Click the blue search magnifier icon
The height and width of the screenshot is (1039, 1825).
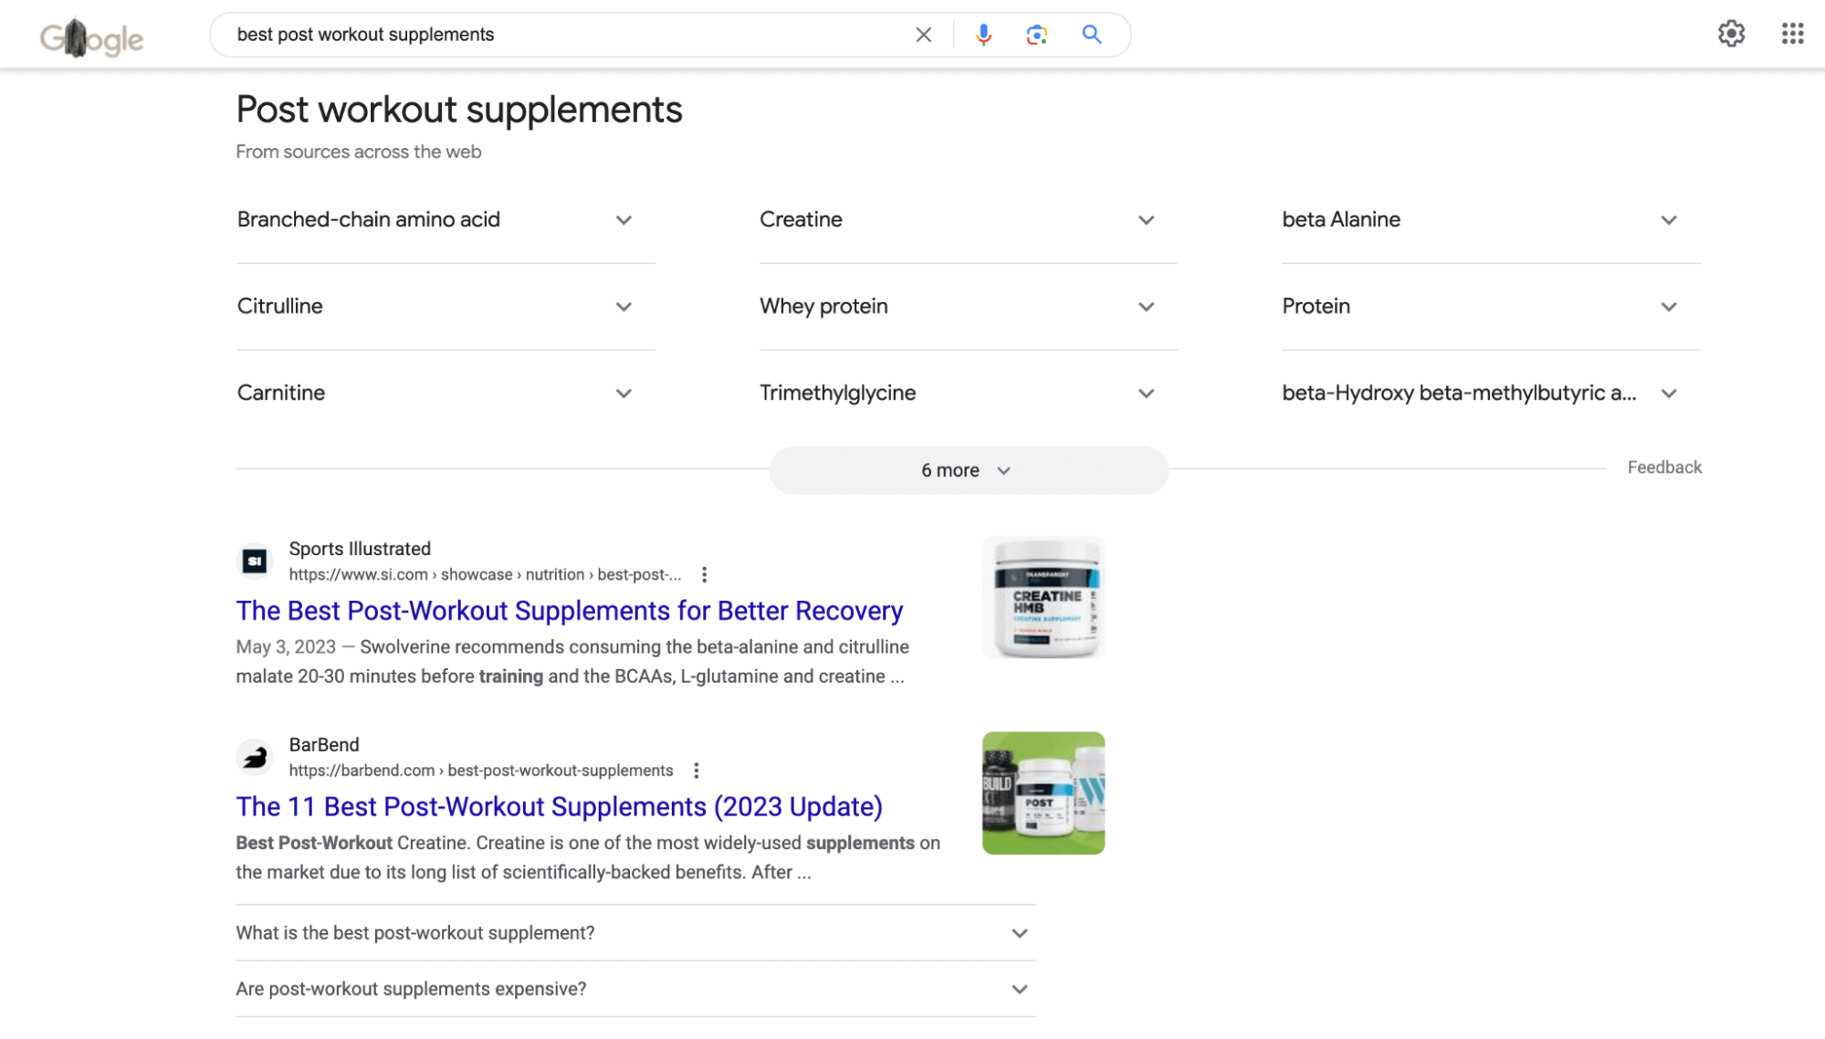point(1092,35)
